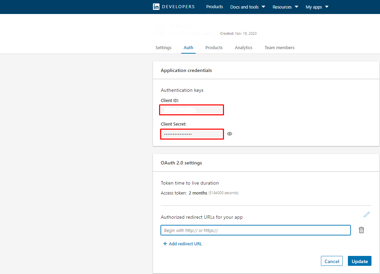Switch to the Settings tab
Image resolution: width=380 pixels, height=274 pixels.
(x=163, y=47)
